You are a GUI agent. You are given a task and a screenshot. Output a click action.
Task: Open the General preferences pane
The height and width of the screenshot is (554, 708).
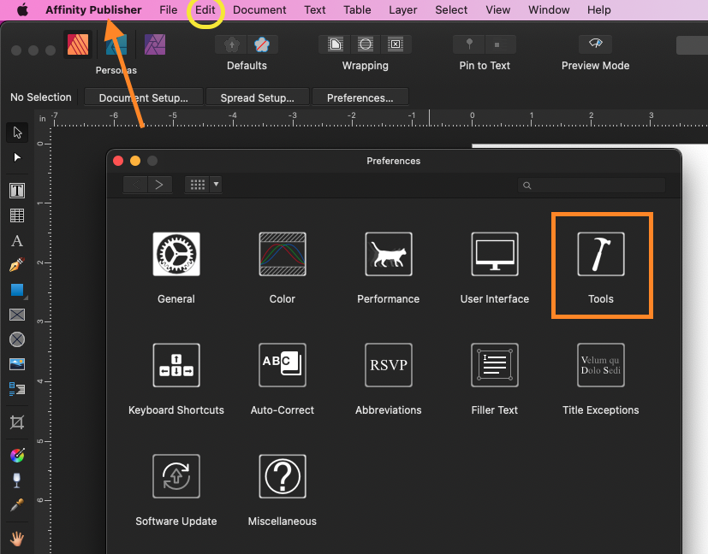click(176, 254)
